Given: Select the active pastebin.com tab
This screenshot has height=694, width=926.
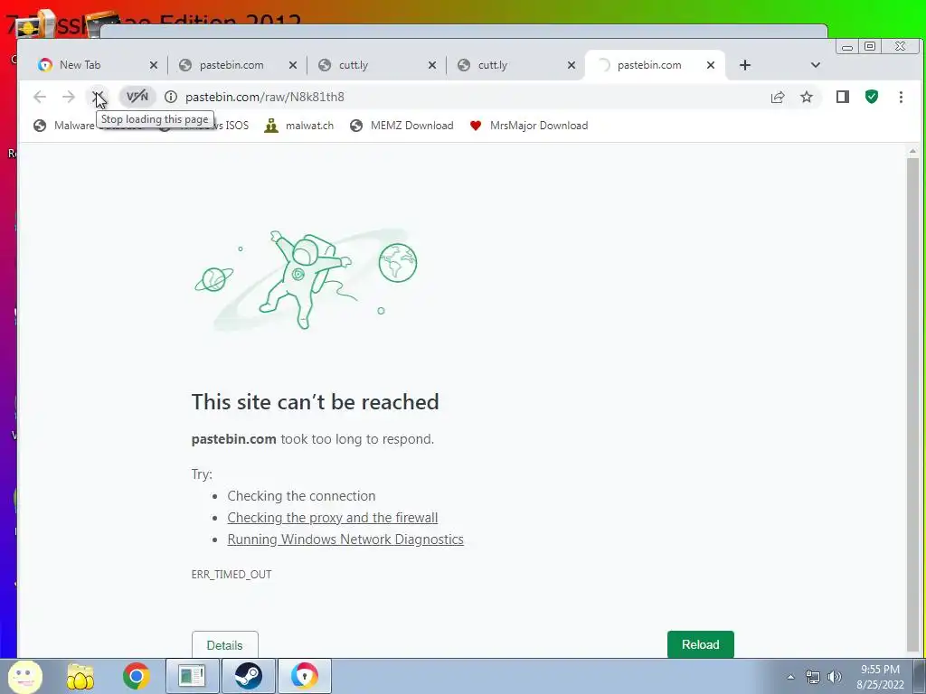Looking at the screenshot, I should pyautogui.click(x=648, y=65).
